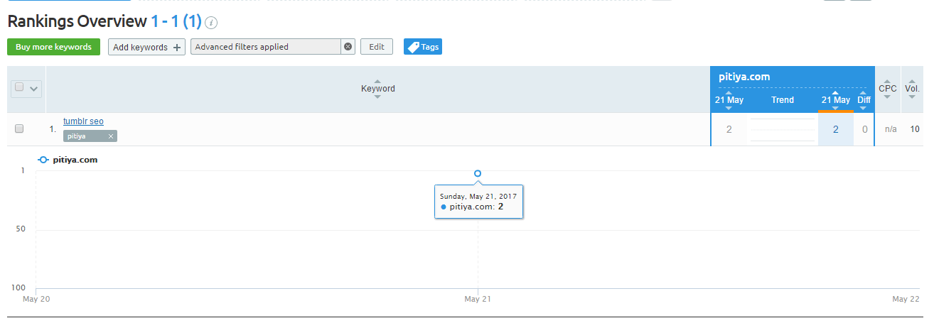Click the Tags button

point(423,47)
